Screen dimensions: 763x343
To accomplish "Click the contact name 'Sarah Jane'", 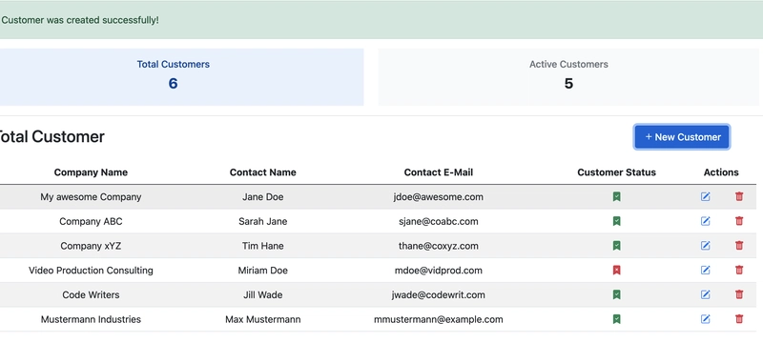I will pyautogui.click(x=263, y=221).
